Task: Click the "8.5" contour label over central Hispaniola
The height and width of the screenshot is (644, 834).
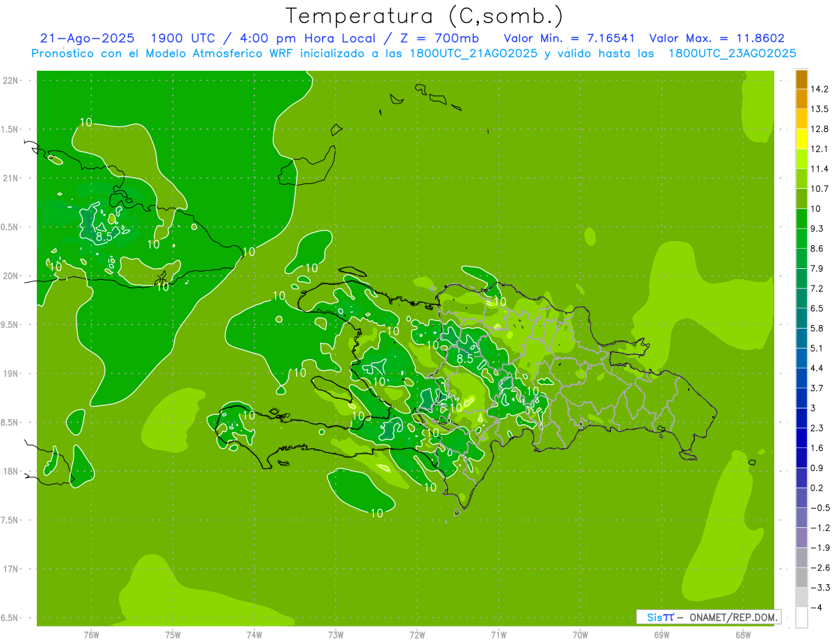Action: tap(465, 358)
